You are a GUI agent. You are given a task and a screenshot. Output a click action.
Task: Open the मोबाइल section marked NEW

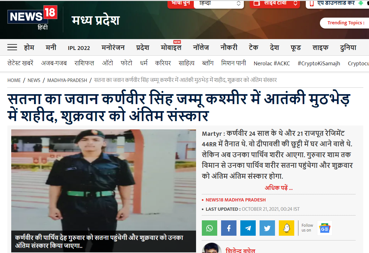[171, 48]
